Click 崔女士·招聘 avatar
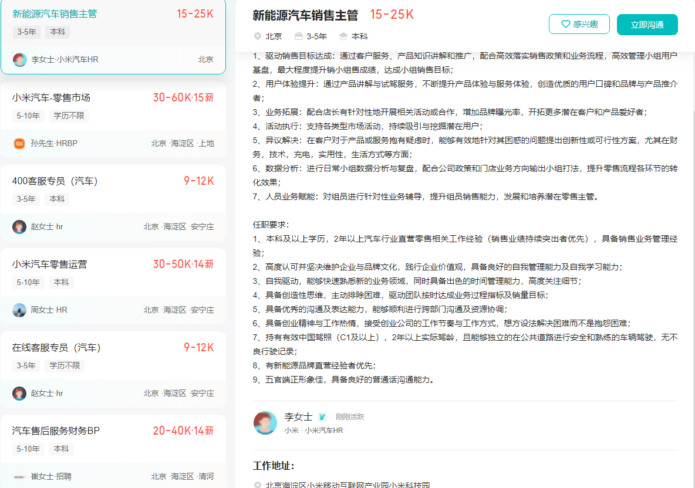 [19, 476]
